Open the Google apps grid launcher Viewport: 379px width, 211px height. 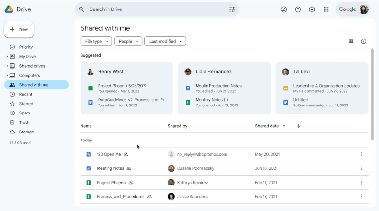(x=326, y=9)
